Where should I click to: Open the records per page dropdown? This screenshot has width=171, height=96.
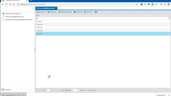point(77,90)
